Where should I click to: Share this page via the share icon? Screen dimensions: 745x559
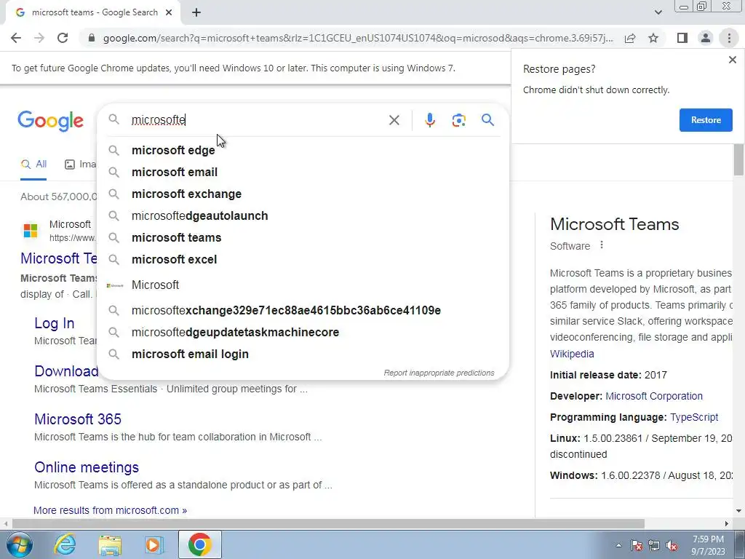pyautogui.click(x=630, y=38)
